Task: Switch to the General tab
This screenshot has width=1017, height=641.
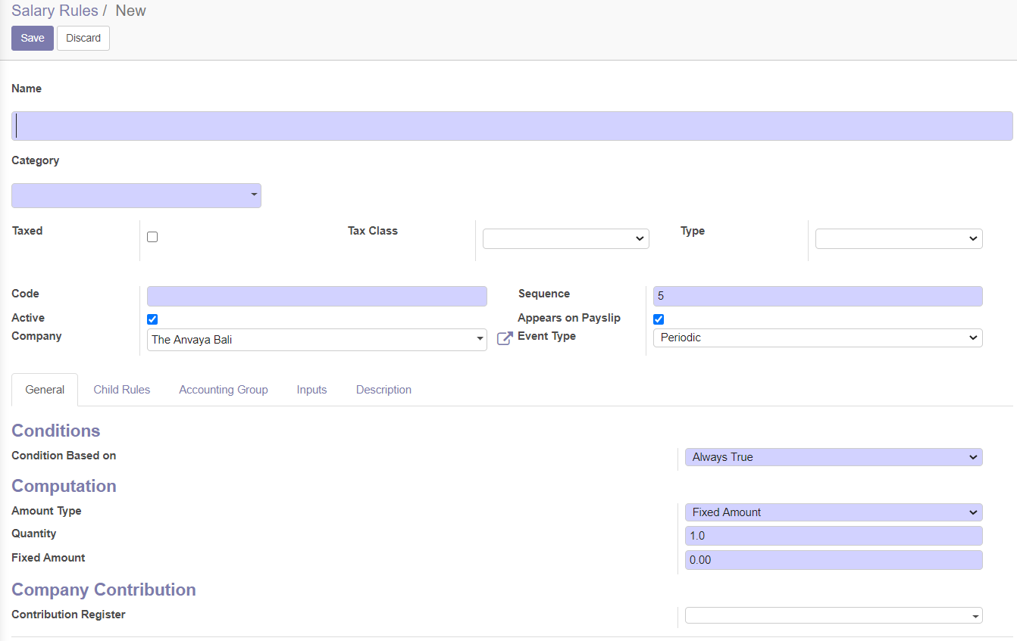Action: point(45,390)
